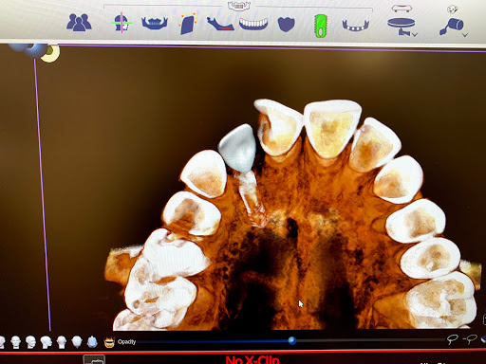The height and width of the screenshot is (364, 486).
Task: Activate the lasso sculpt tool
Action: coord(453,339)
